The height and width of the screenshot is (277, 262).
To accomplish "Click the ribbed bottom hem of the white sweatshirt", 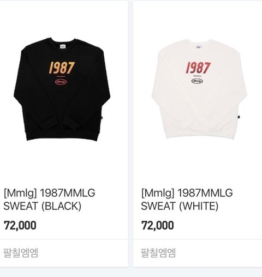I will coord(199,134).
